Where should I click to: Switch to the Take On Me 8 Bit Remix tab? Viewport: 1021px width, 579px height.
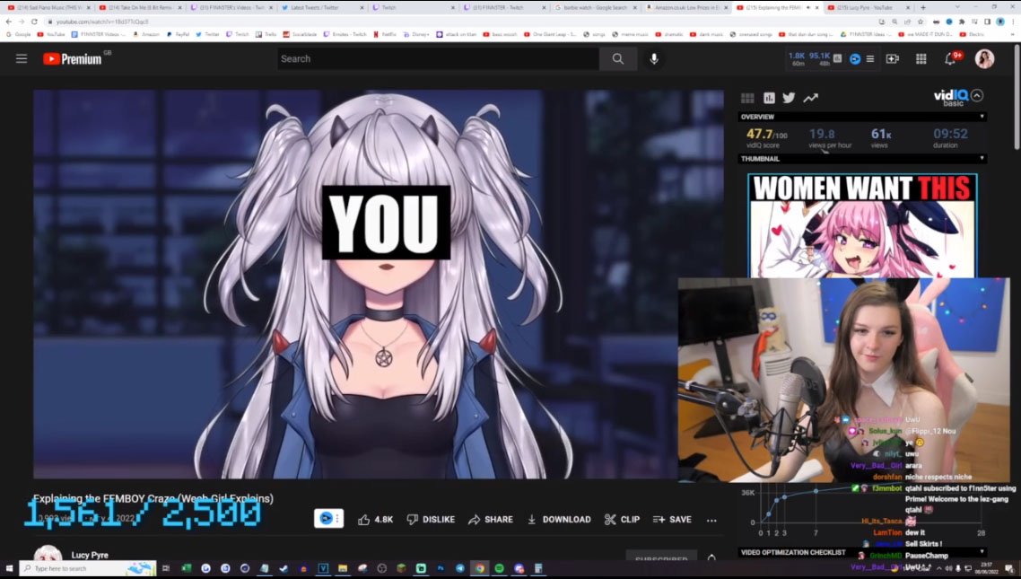tap(139, 8)
